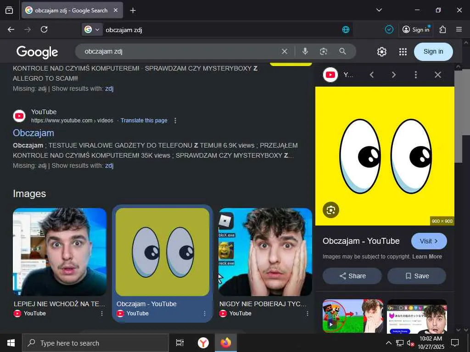Open the Windows notification center icon

pyautogui.click(x=455, y=343)
